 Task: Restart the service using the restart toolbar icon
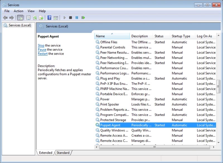click(x=83, y=18)
